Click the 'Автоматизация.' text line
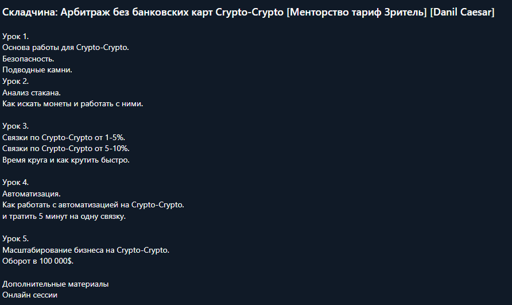512x305 pixels. click(x=31, y=194)
